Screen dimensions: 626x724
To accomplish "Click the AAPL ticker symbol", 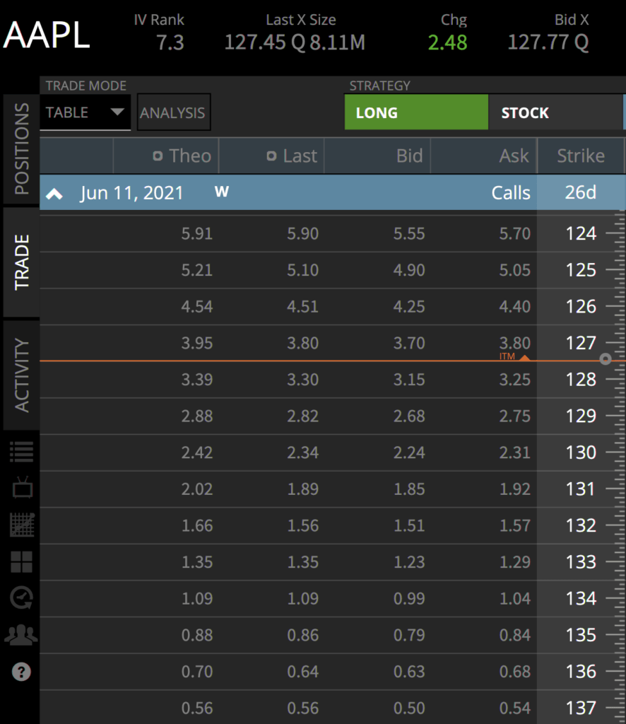I will point(46,35).
